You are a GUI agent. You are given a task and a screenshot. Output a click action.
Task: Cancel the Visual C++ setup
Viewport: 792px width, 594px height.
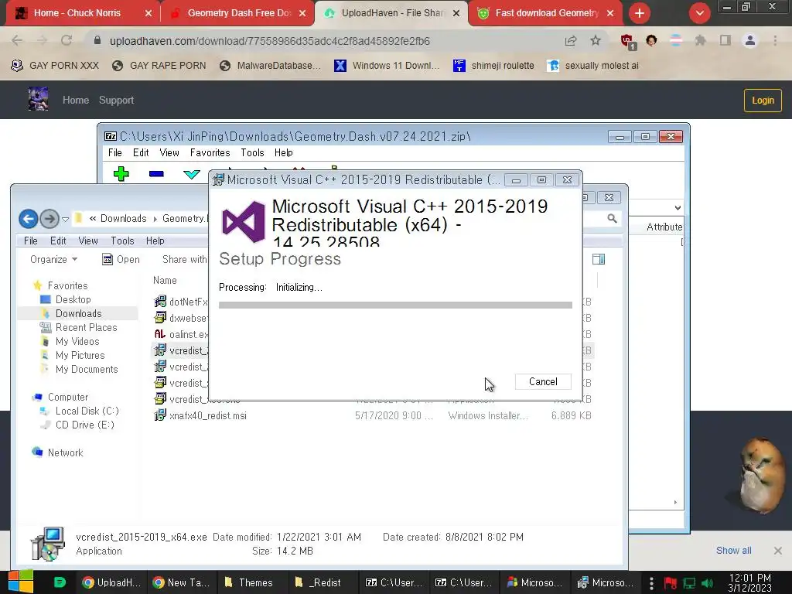pyautogui.click(x=543, y=381)
